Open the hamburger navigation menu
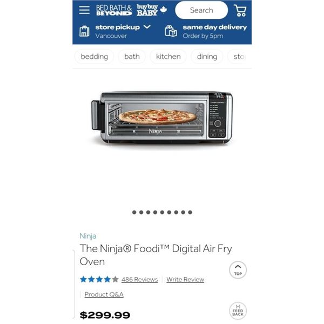Screen dimensions: 324x324 point(84,10)
